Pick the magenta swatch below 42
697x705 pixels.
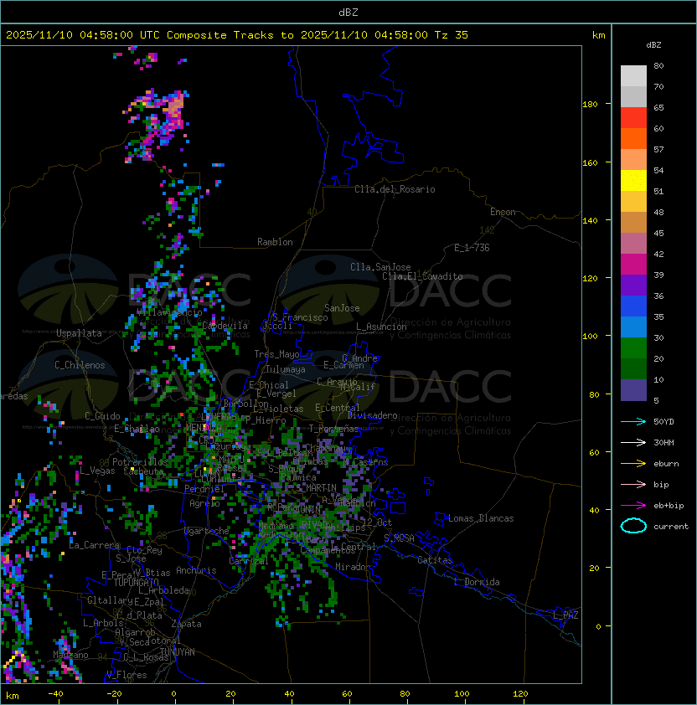point(633,264)
